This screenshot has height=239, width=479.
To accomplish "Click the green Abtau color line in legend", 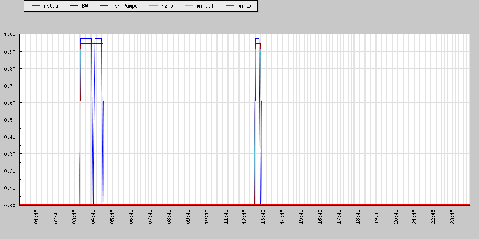I will point(35,6).
